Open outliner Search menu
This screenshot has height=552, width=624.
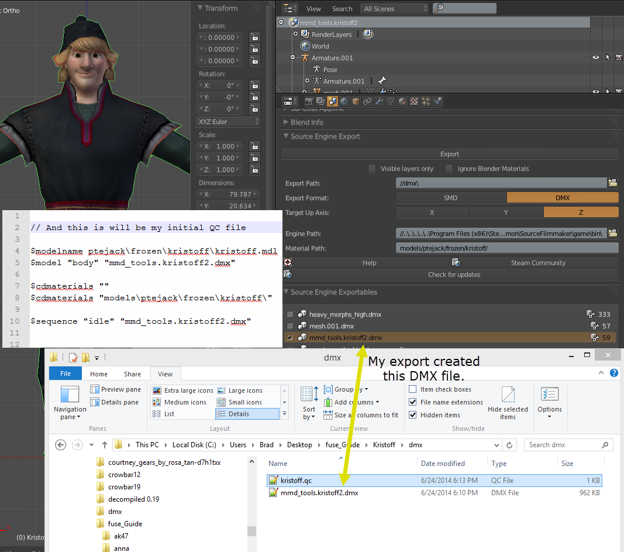tap(342, 8)
